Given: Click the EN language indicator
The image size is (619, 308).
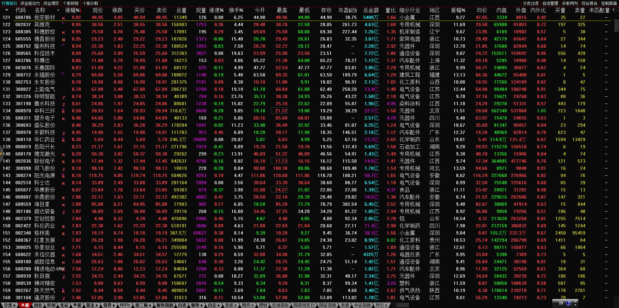Looking at the screenshot, I should (x=561, y=303).
